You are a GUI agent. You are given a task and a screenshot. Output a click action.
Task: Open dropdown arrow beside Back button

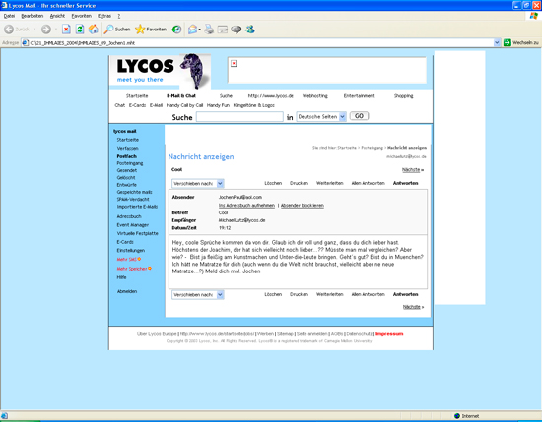click(34, 30)
